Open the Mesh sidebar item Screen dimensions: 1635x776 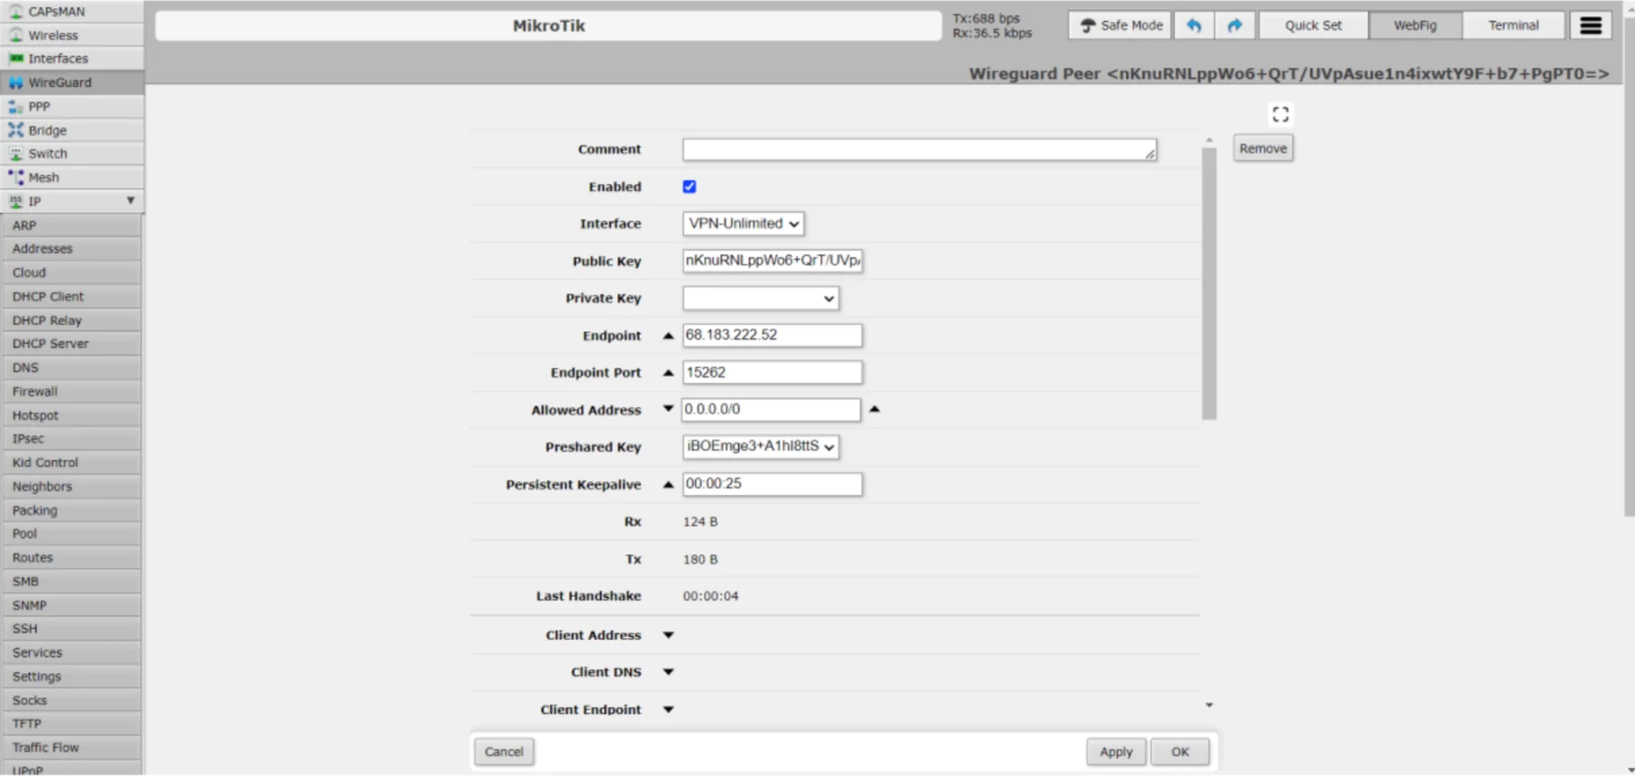tap(43, 178)
